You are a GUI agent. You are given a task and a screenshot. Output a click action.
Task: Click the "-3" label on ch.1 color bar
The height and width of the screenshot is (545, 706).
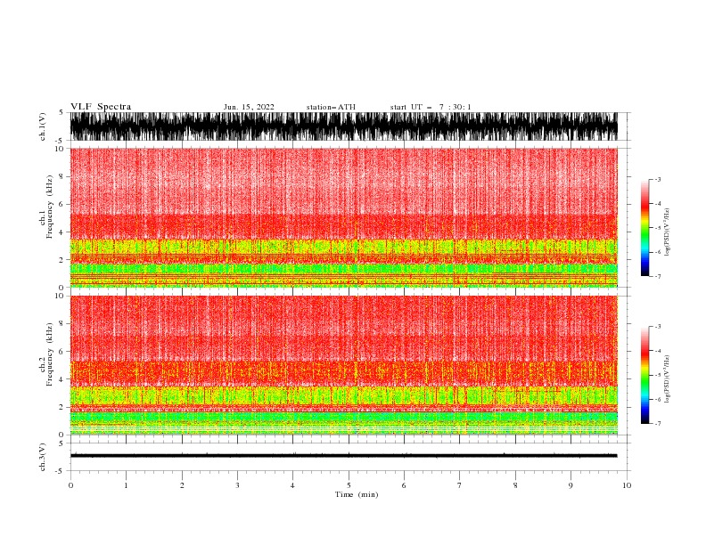click(657, 179)
